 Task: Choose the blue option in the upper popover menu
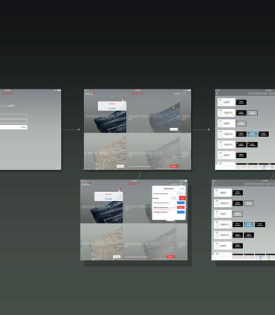112,109
